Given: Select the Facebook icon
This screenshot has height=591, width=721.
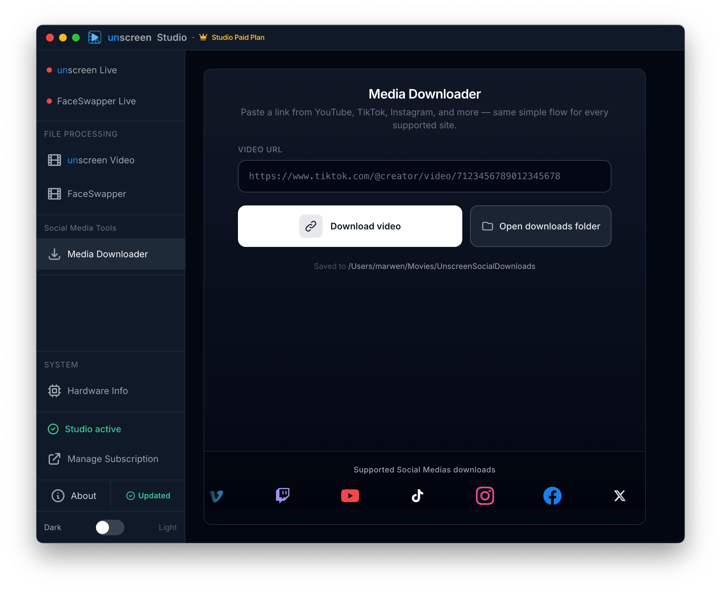Looking at the screenshot, I should pos(552,496).
